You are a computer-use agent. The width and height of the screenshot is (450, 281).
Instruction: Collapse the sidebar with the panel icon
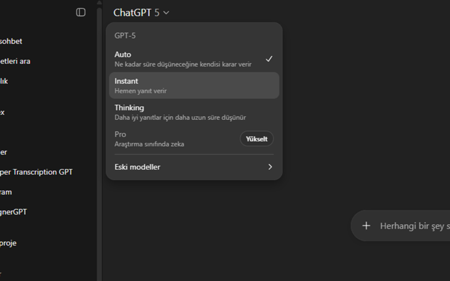pos(81,12)
